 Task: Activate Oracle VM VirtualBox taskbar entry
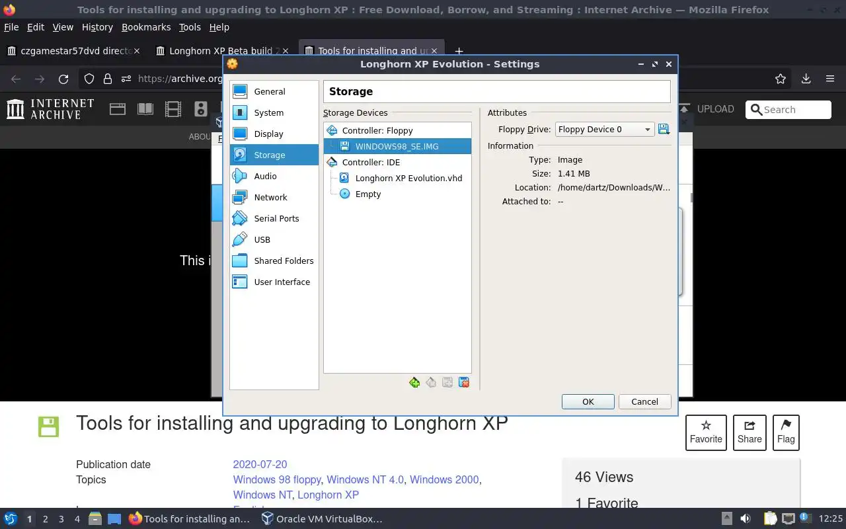(x=323, y=519)
